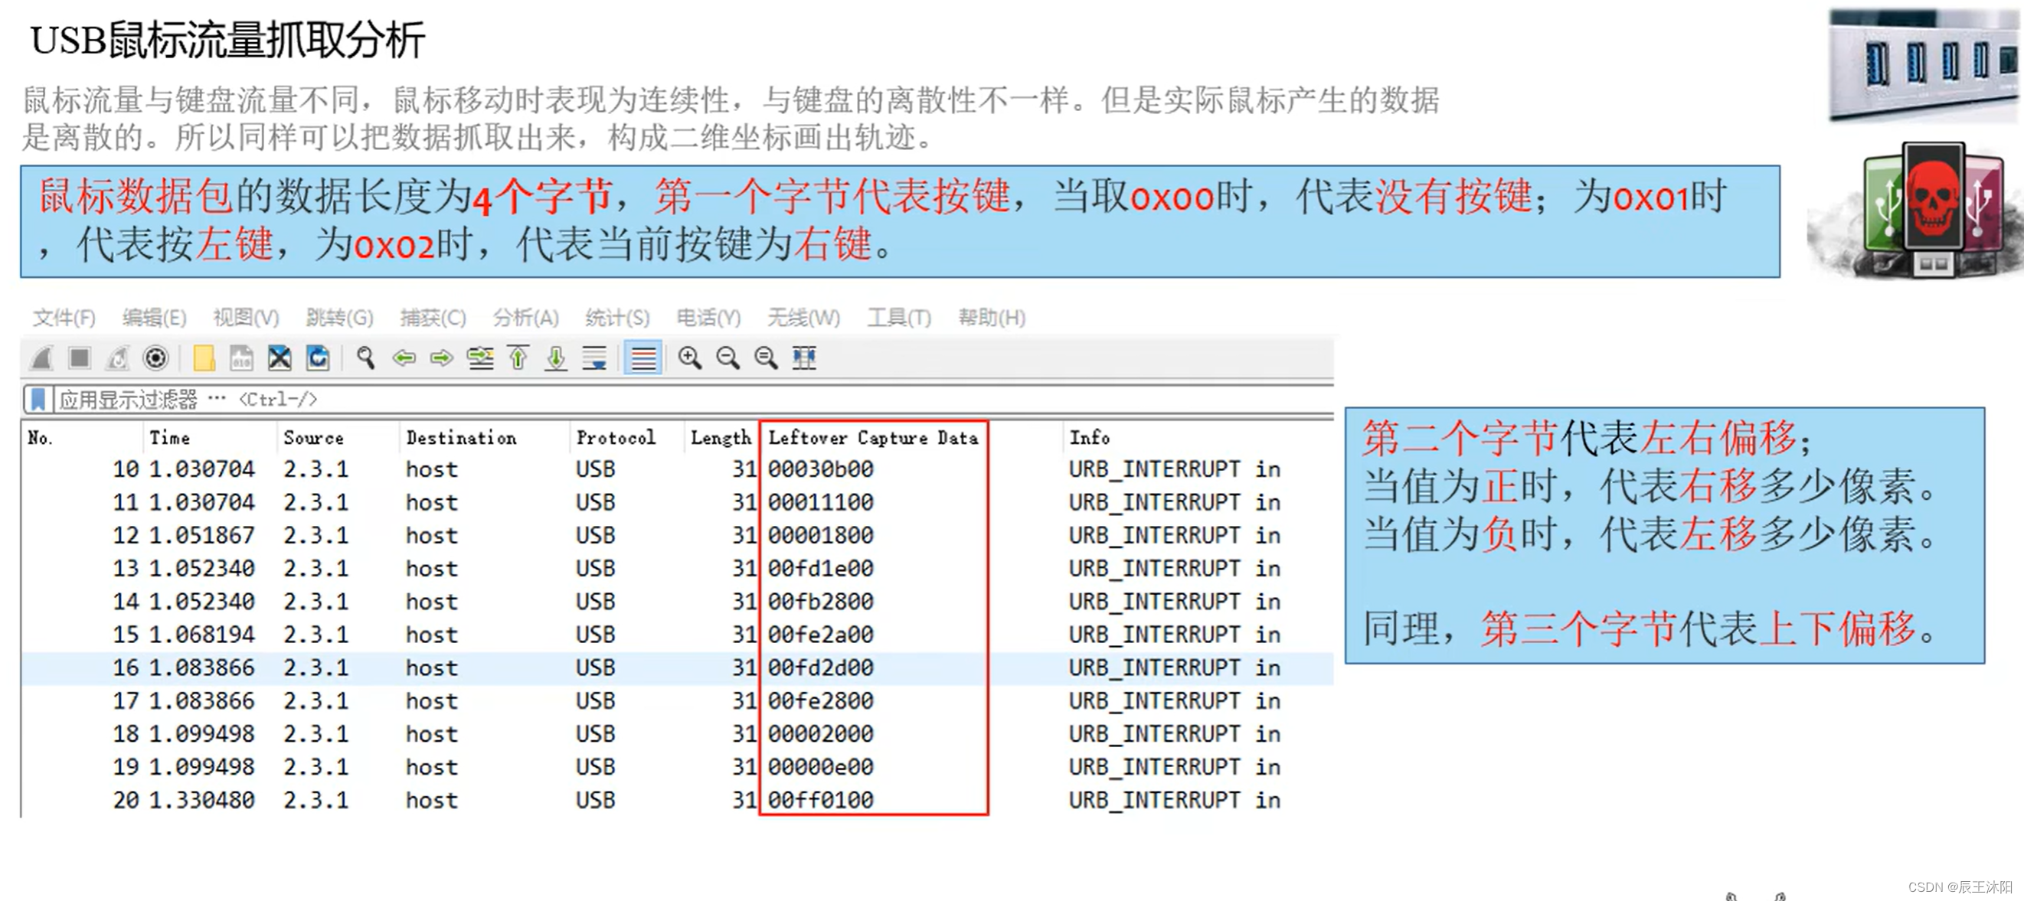Screen dimensions: 2024x901
Task: Sort by the Source column header
Action: click(338, 439)
